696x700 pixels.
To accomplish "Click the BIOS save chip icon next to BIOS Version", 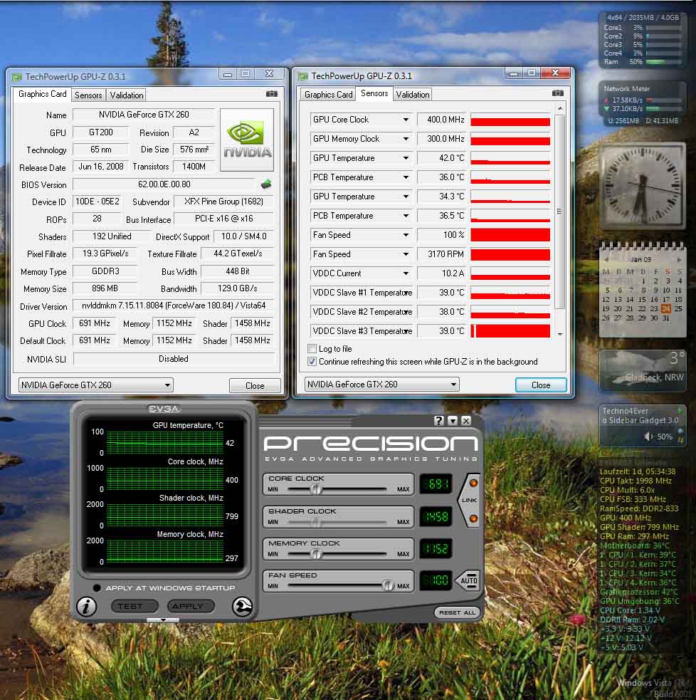I will pos(266,184).
